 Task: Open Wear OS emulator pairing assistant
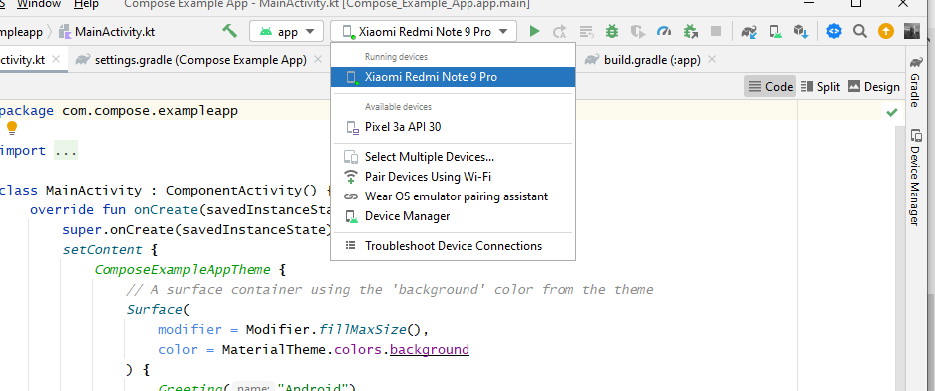pos(454,196)
